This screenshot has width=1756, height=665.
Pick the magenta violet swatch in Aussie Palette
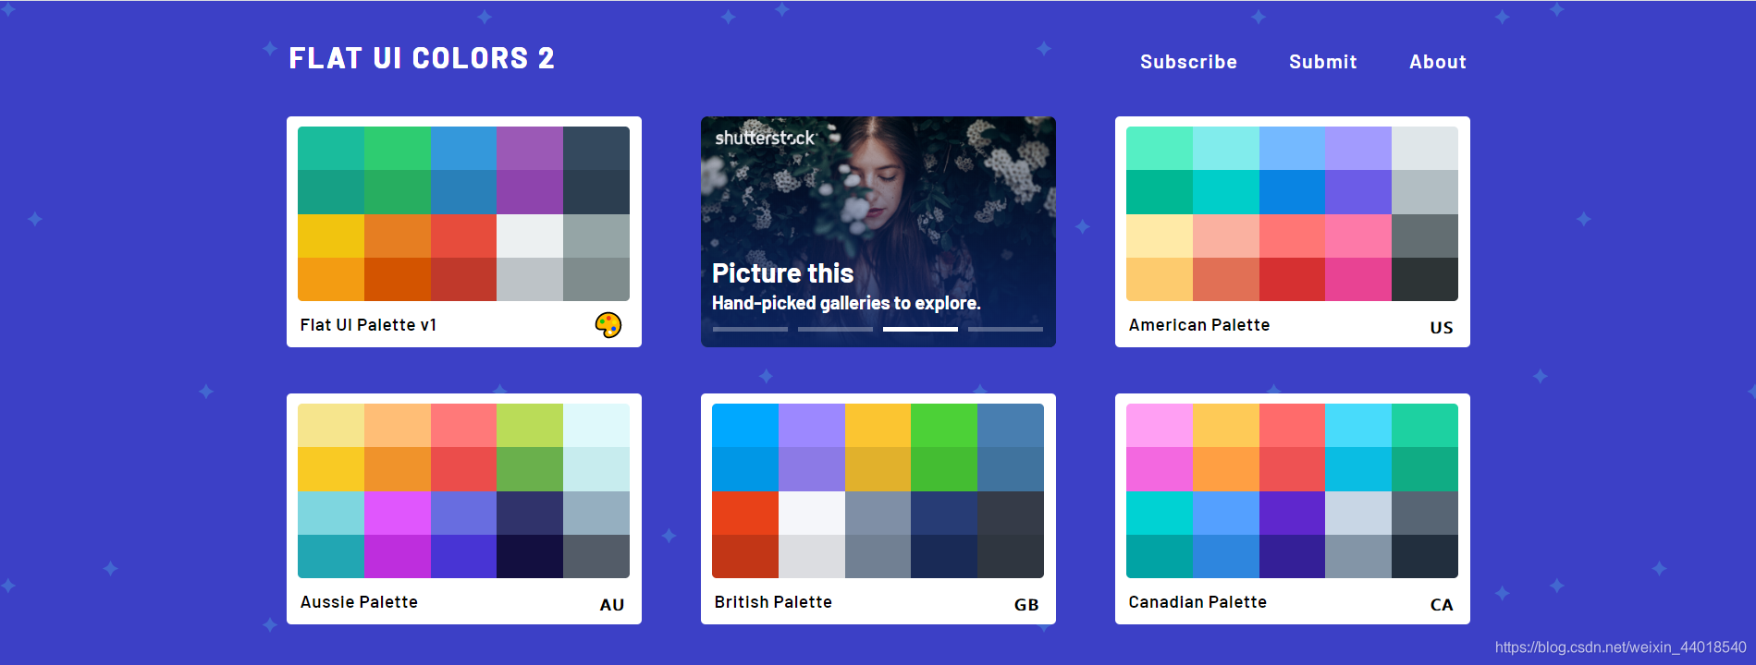point(398,514)
